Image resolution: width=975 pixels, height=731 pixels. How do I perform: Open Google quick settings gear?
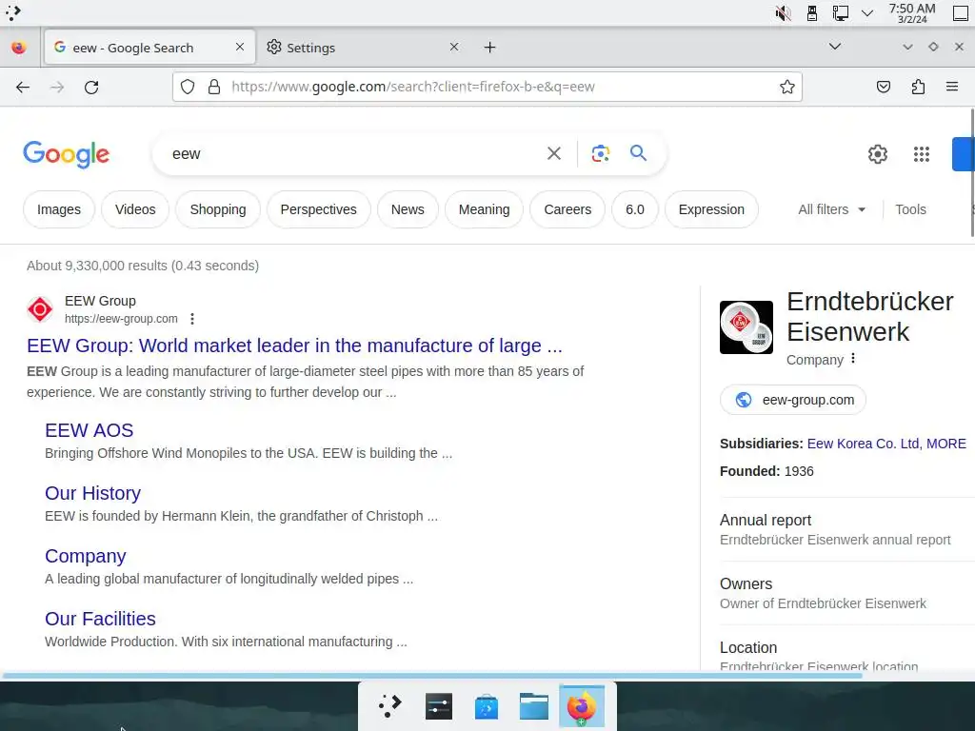click(x=877, y=154)
